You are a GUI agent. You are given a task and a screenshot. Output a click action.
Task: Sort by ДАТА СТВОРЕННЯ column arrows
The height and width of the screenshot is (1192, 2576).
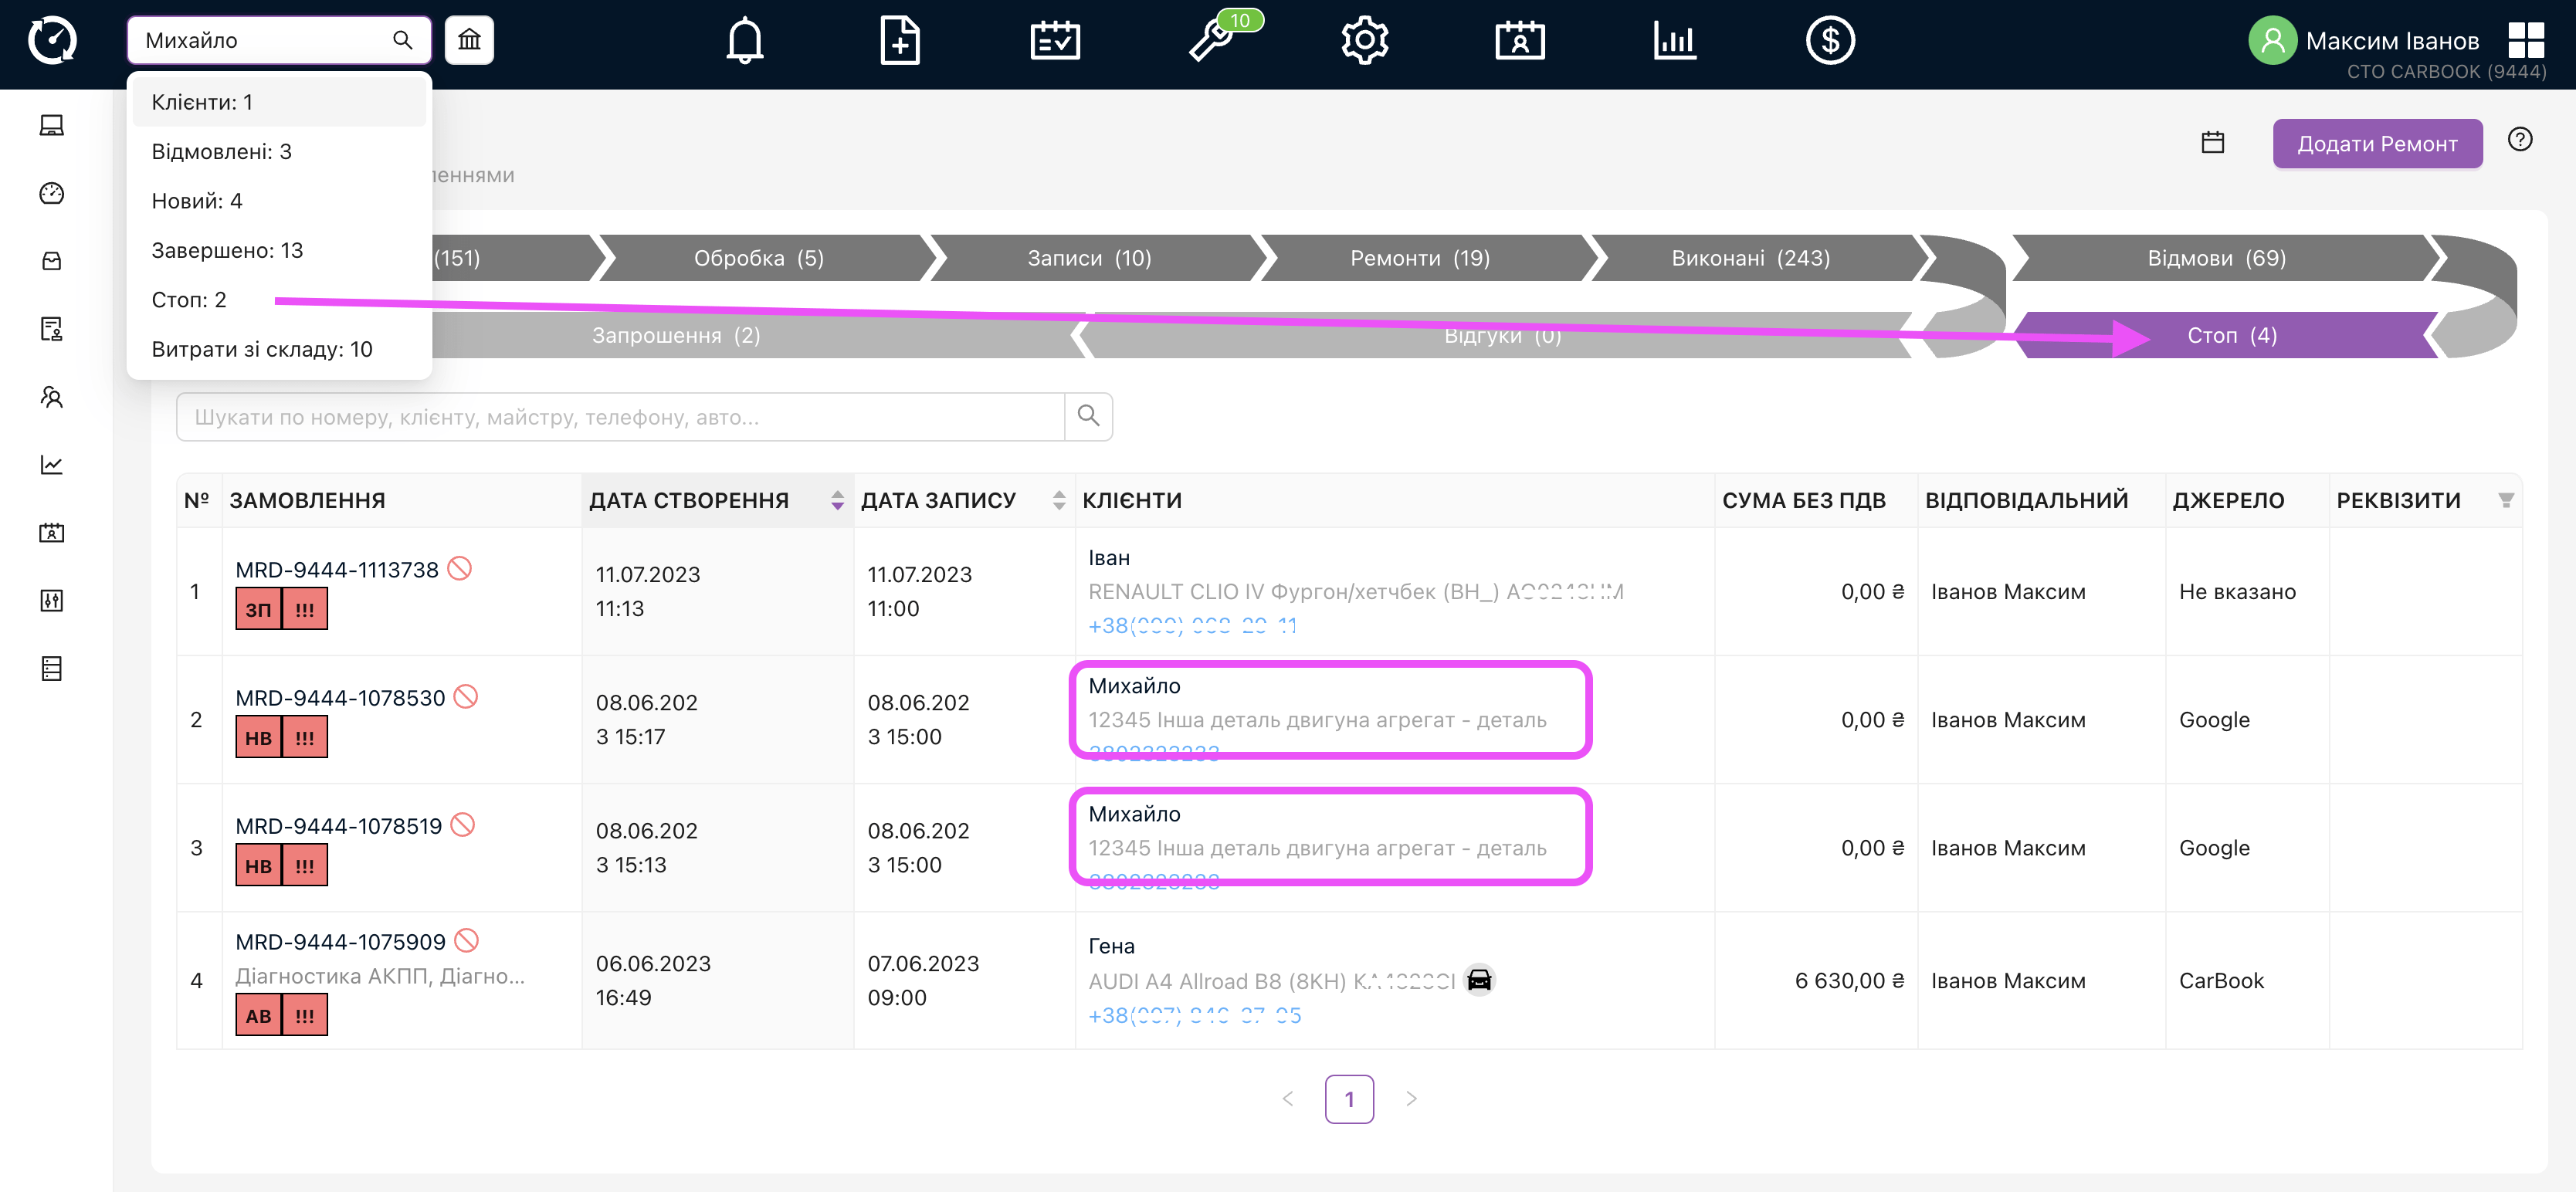coord(837,500)
